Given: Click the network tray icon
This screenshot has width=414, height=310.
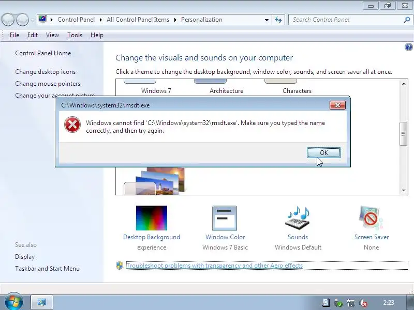Looking at the screenshot, I should tap(351, 303).
